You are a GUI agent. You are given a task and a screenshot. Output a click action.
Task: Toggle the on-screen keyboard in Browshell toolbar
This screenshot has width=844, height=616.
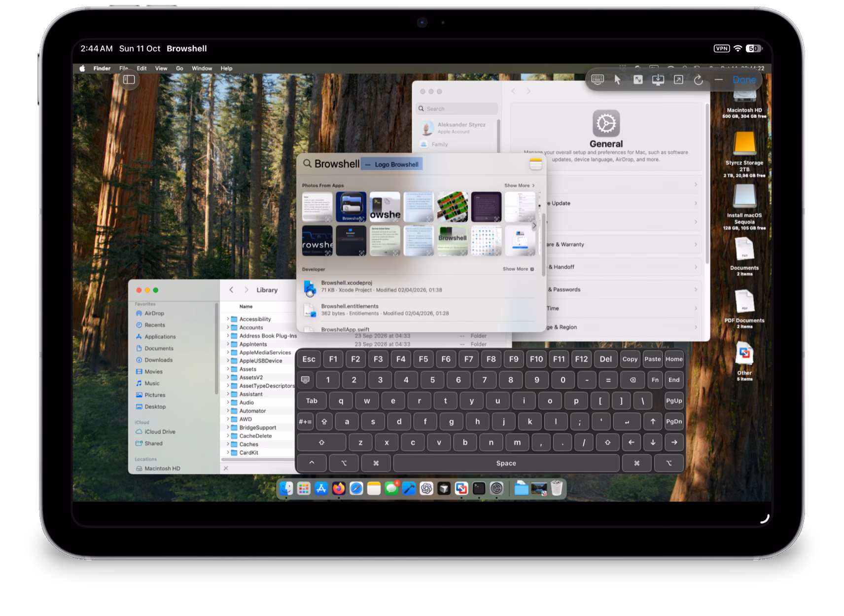(x=598, y=79)
